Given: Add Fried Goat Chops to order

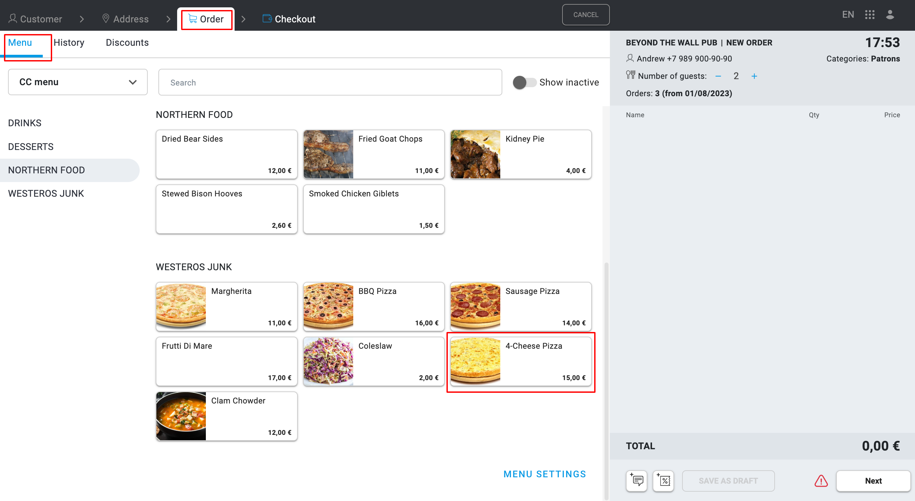Looking at the screenshot, I should (x=374, y=154).
